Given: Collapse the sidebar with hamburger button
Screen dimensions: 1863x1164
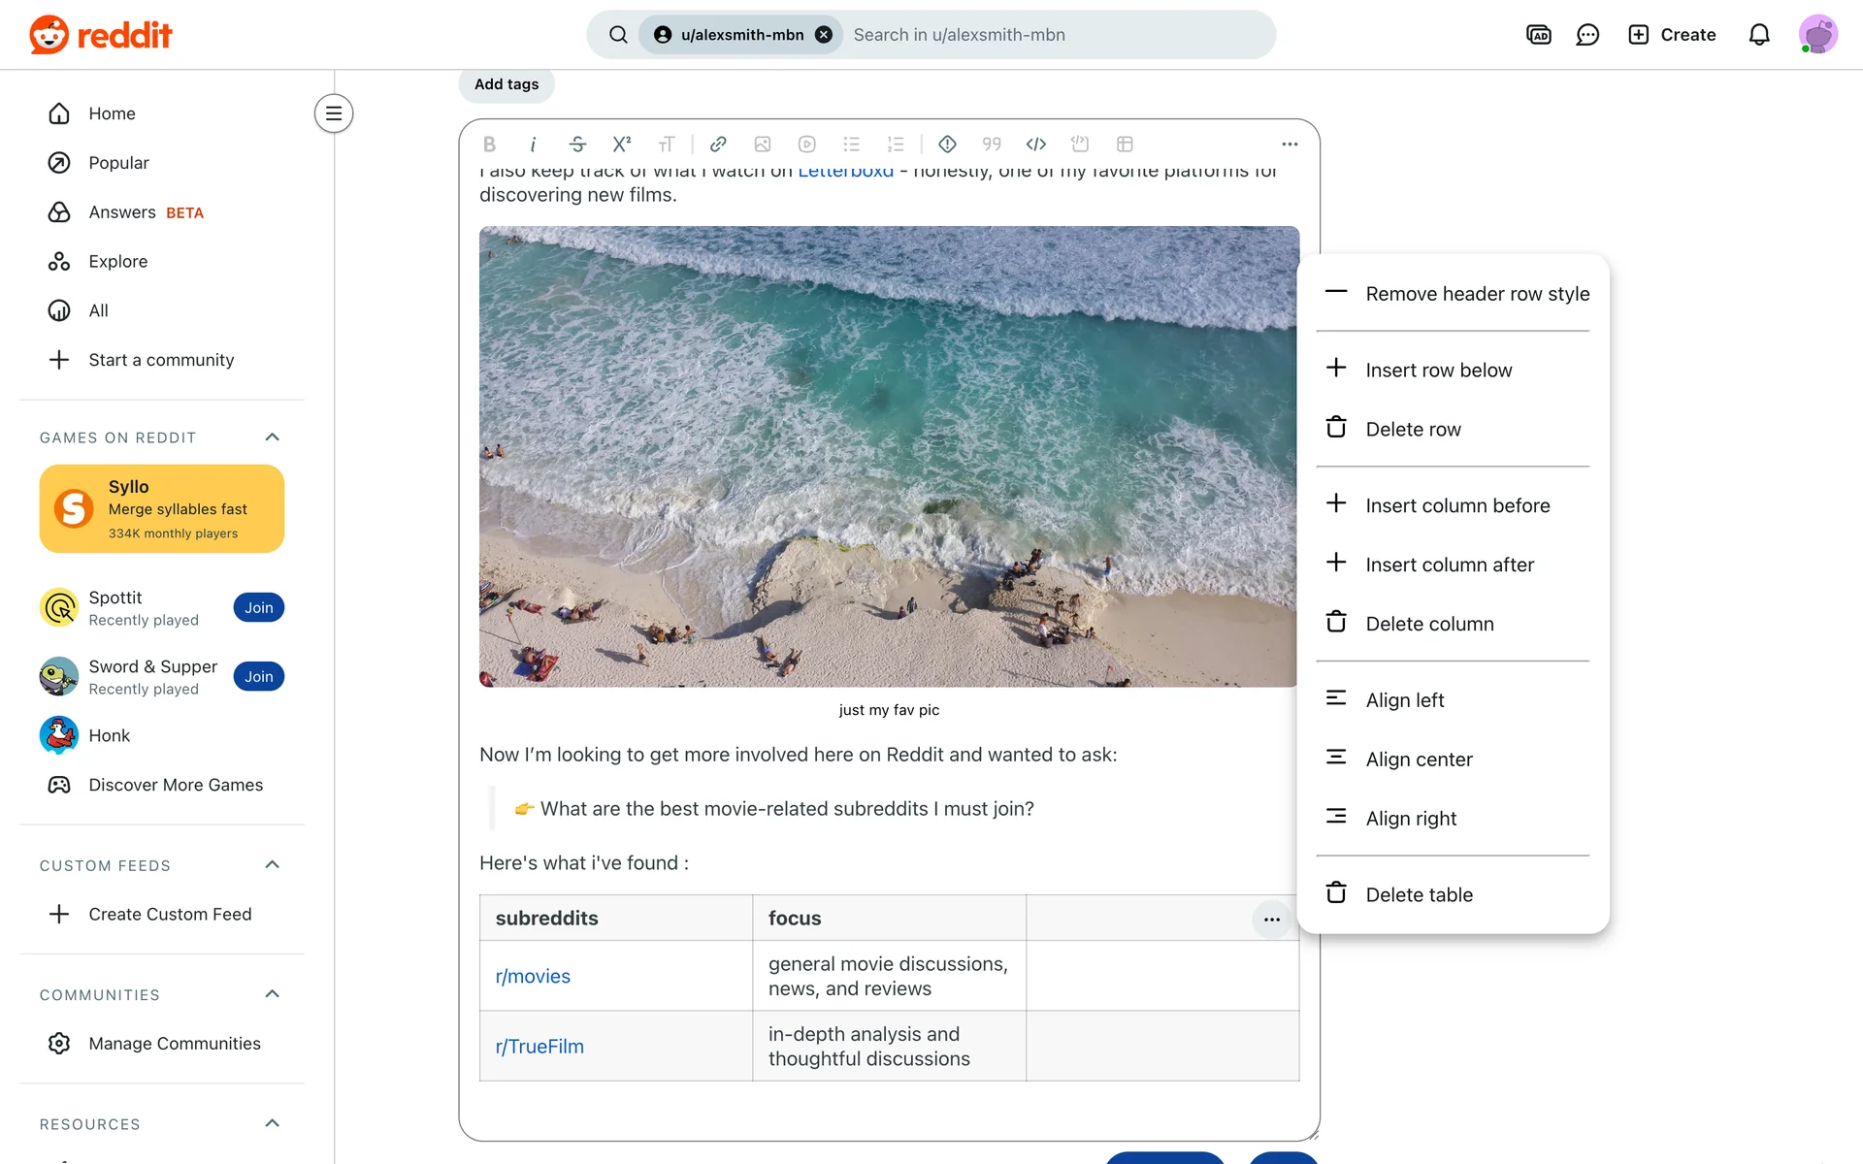Looking at the screenshot, I should (333, 113).
